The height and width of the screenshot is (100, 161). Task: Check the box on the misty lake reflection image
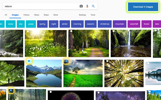click(148, 63)
